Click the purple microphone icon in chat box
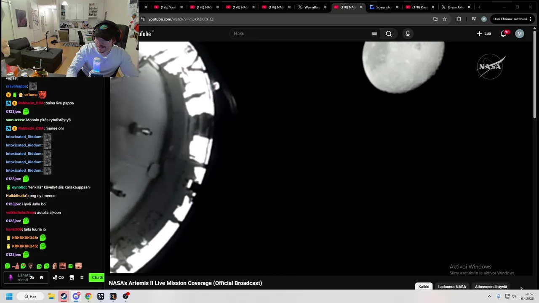The image size is (539, 303). click(11, 278)
